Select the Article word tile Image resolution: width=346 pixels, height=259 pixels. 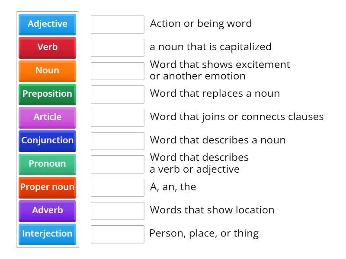click(47, 117)
